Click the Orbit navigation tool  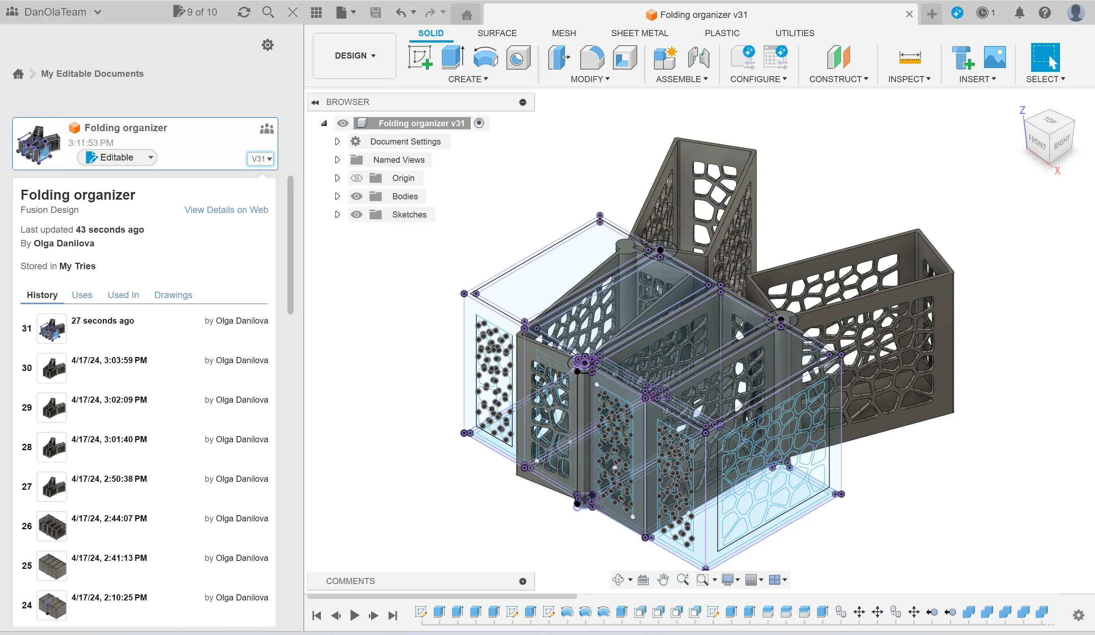[618, 579]
